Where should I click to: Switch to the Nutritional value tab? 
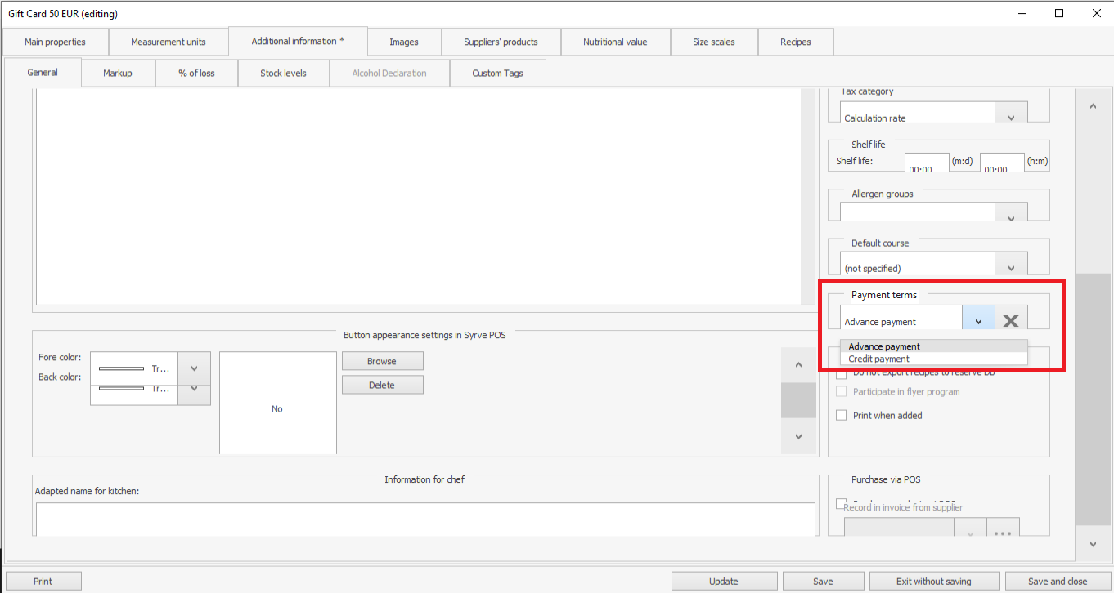614,42
